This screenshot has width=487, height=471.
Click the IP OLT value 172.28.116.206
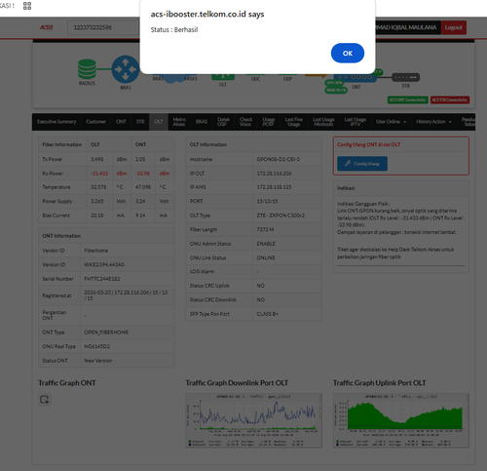[274, 174]
